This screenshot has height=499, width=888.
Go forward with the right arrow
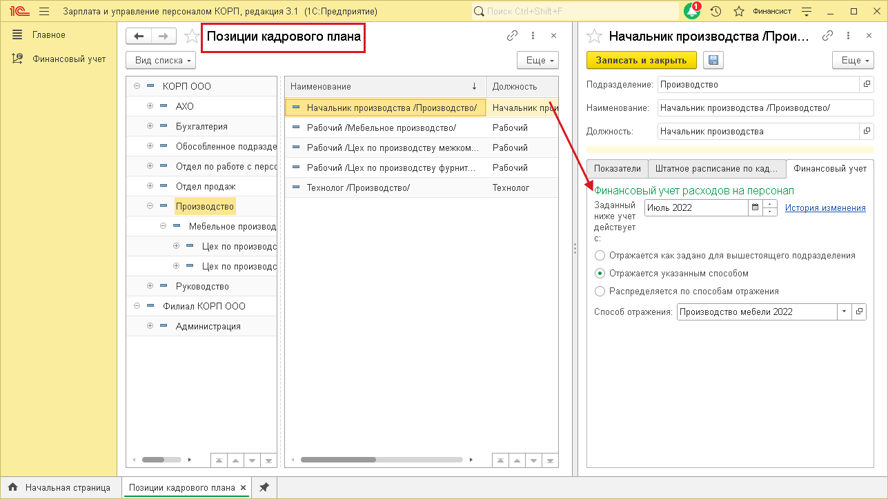[x=164, y=37]
